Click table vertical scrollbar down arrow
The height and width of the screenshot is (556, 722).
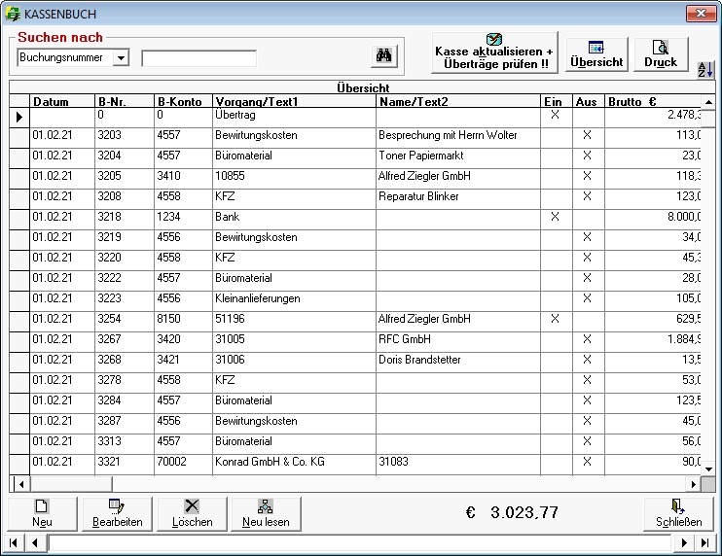pos(708,469)
